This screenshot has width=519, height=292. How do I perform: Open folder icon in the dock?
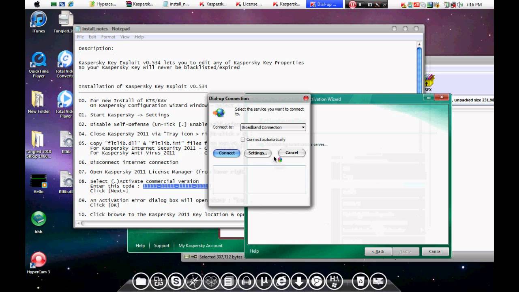pyautogui.click(x=141, y=281)
